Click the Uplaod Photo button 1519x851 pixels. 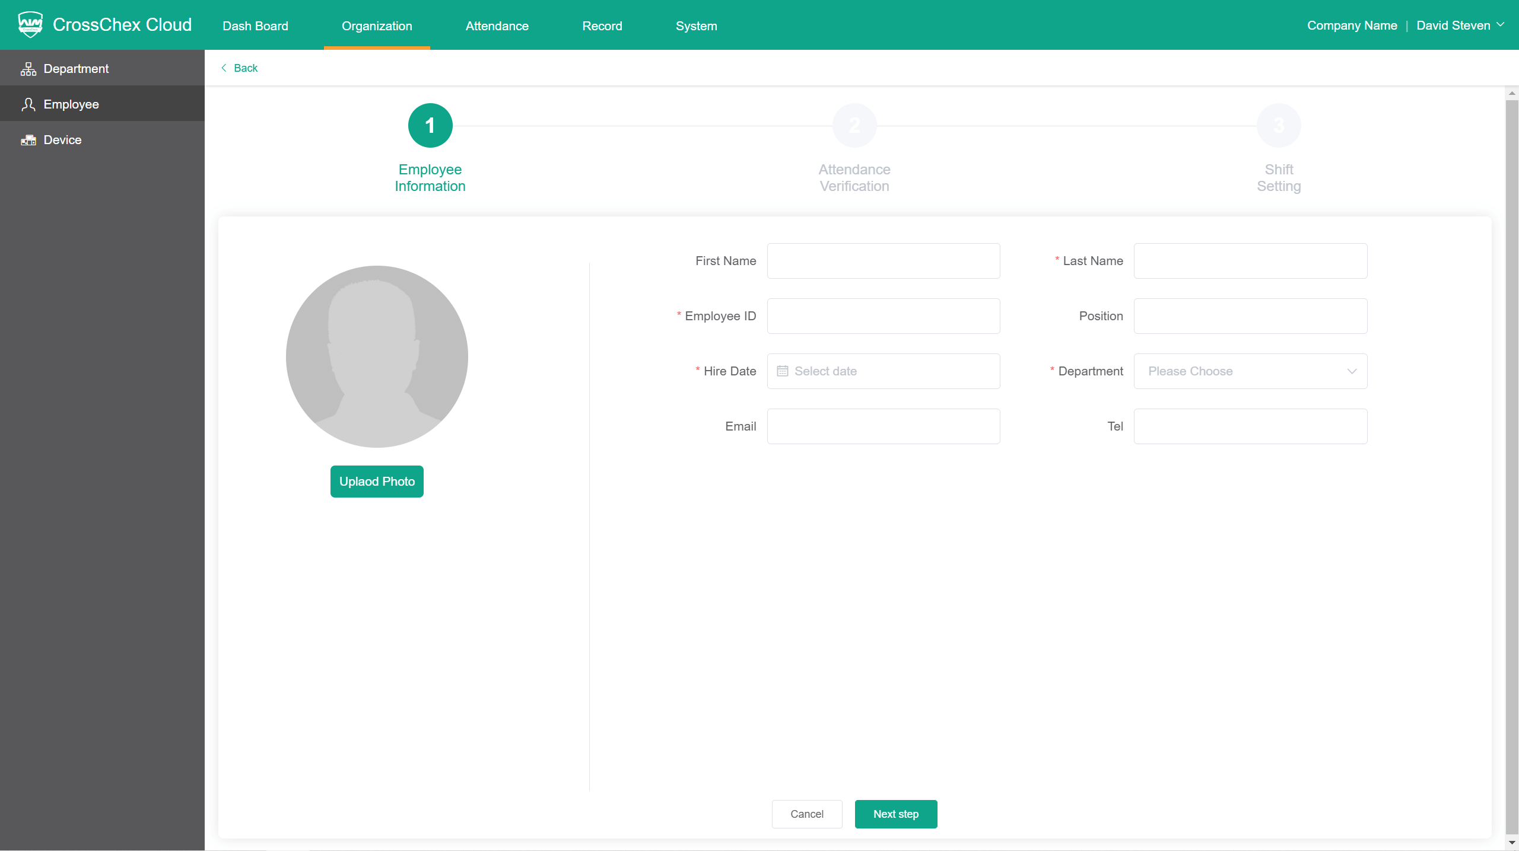(377, 482)
